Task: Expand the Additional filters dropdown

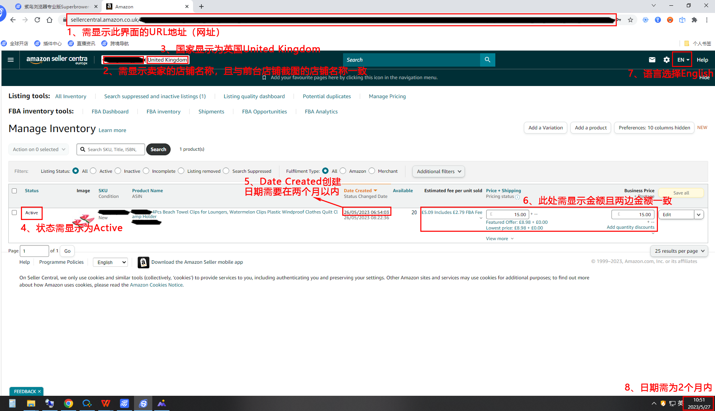Action: tap(439, 171)
